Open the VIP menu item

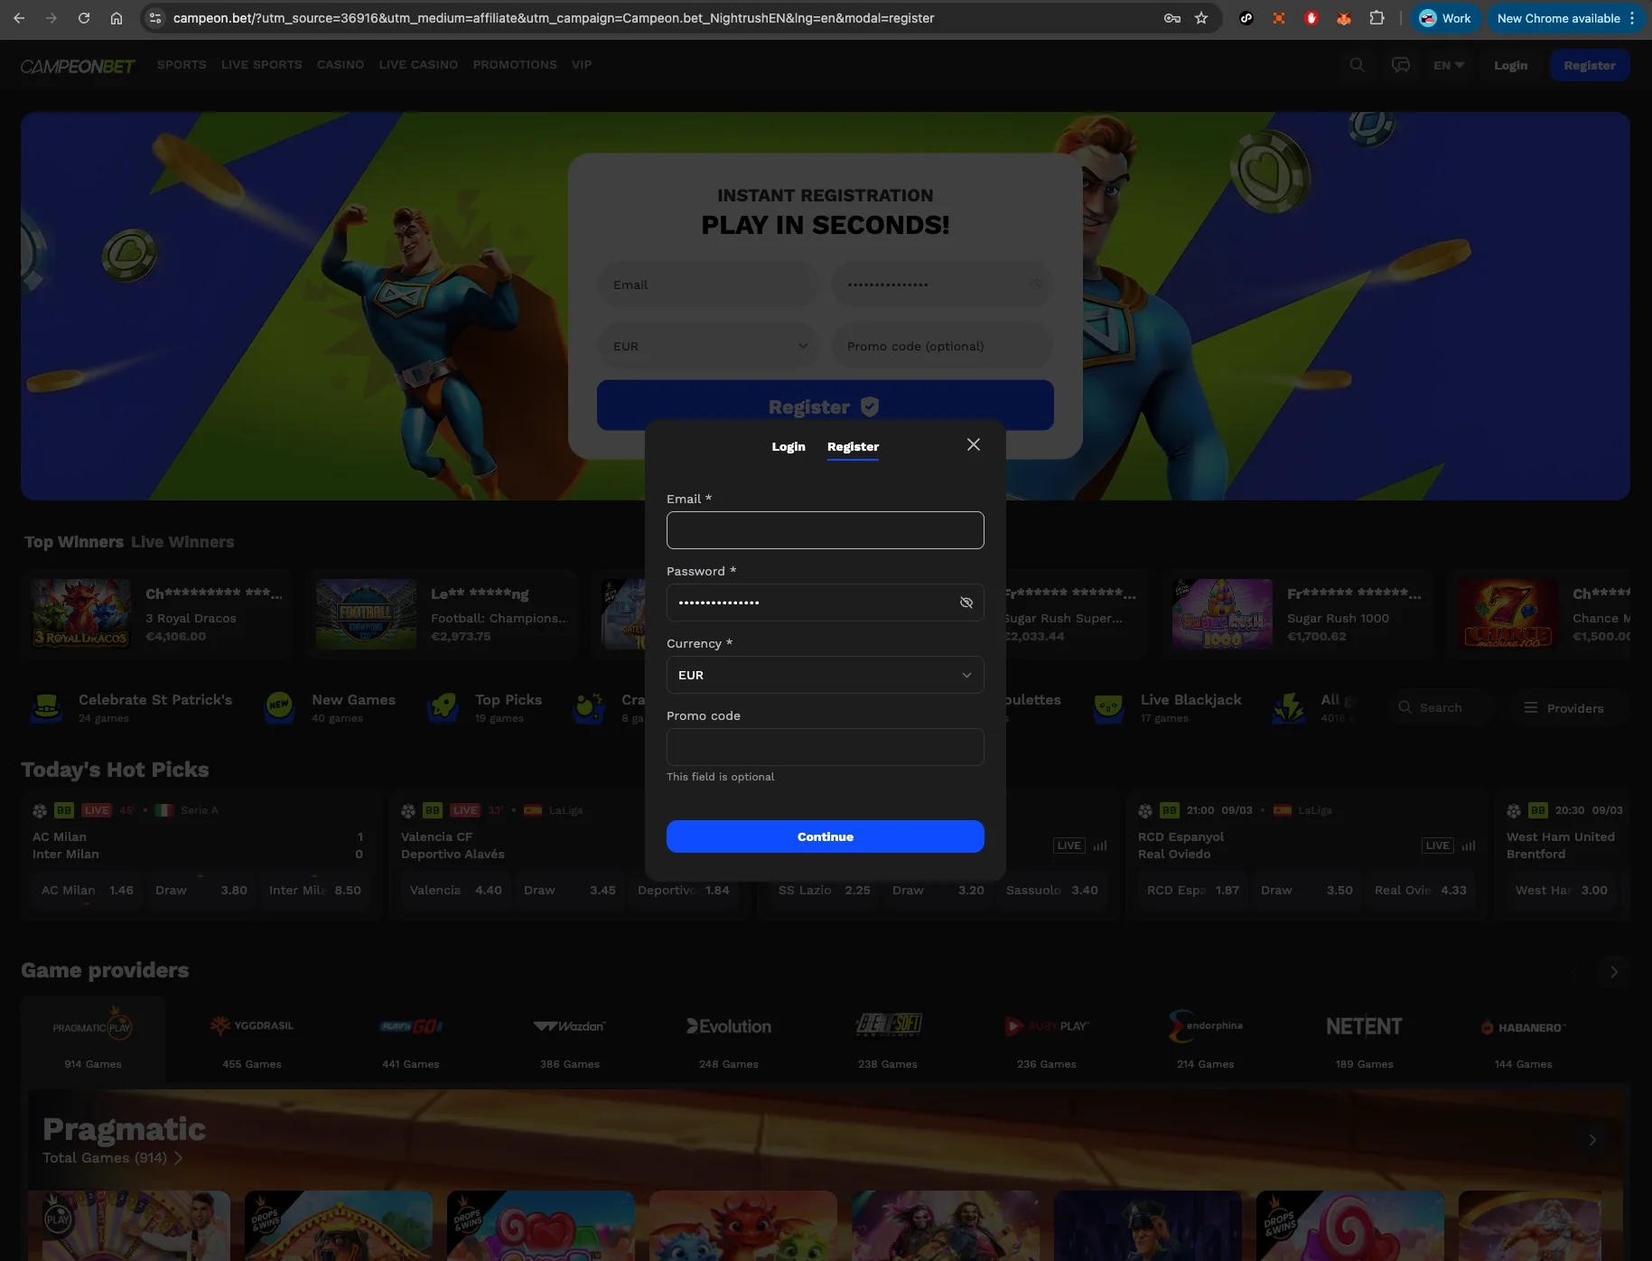click(x=582, y=65)
